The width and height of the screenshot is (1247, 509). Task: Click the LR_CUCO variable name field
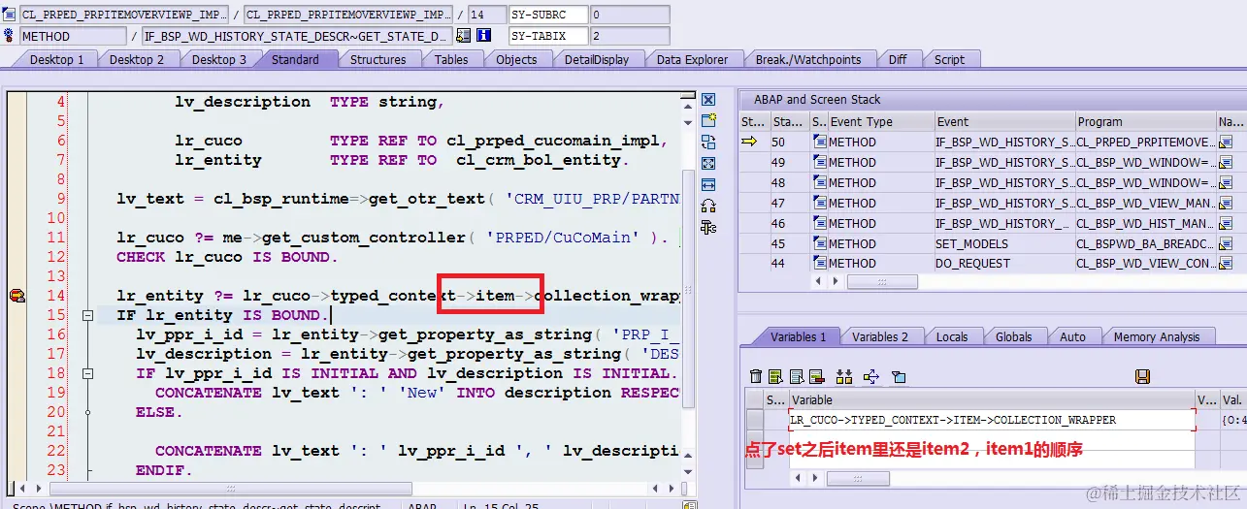(992, 420)
